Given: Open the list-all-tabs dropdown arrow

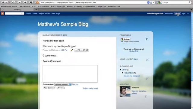Looking at the screenshot, I should (191, 9).
